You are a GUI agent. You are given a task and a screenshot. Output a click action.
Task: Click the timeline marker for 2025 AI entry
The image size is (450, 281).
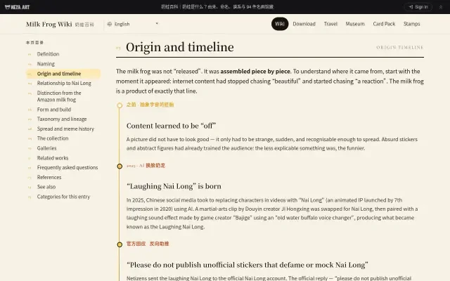coord(120,166)
